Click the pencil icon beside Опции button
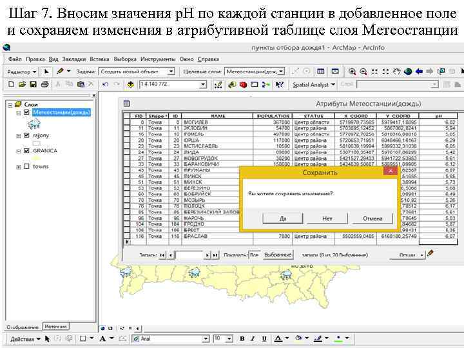 click(x=430, y=253)
